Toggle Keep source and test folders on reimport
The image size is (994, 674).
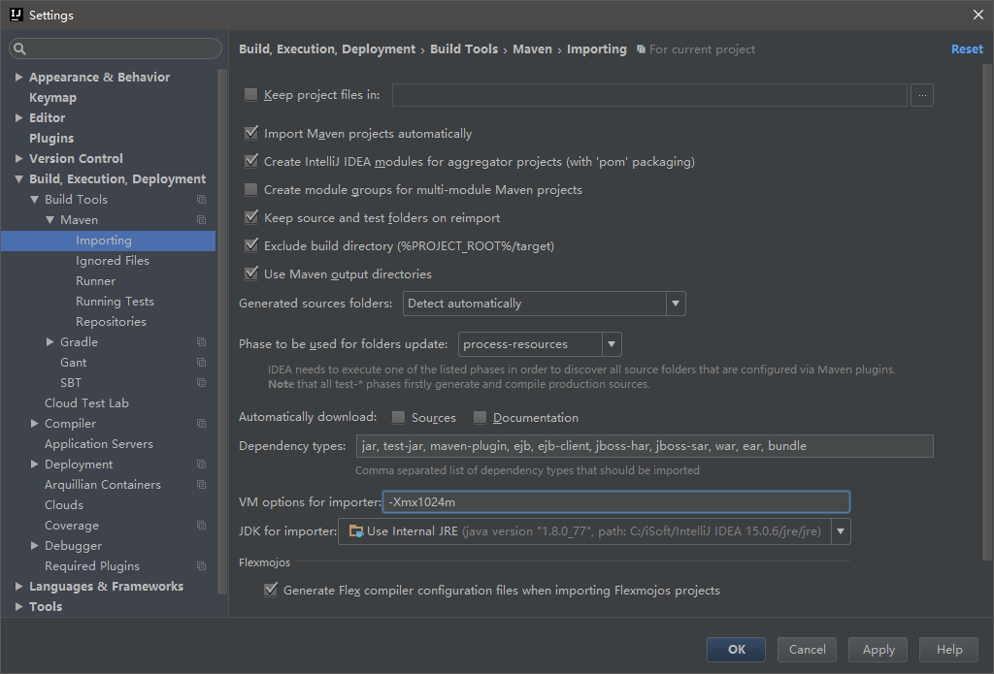coord(251,217)
